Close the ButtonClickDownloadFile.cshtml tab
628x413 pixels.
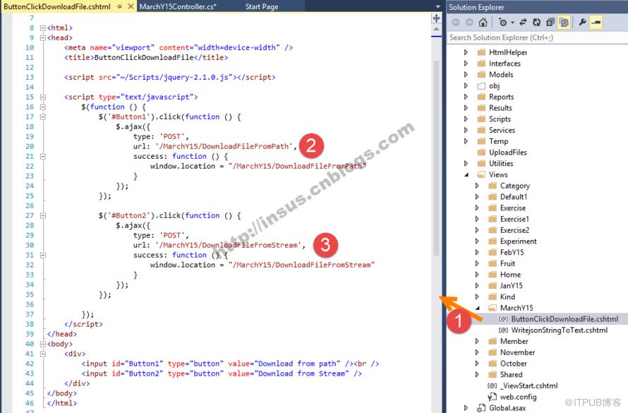[x=131, y=6]
